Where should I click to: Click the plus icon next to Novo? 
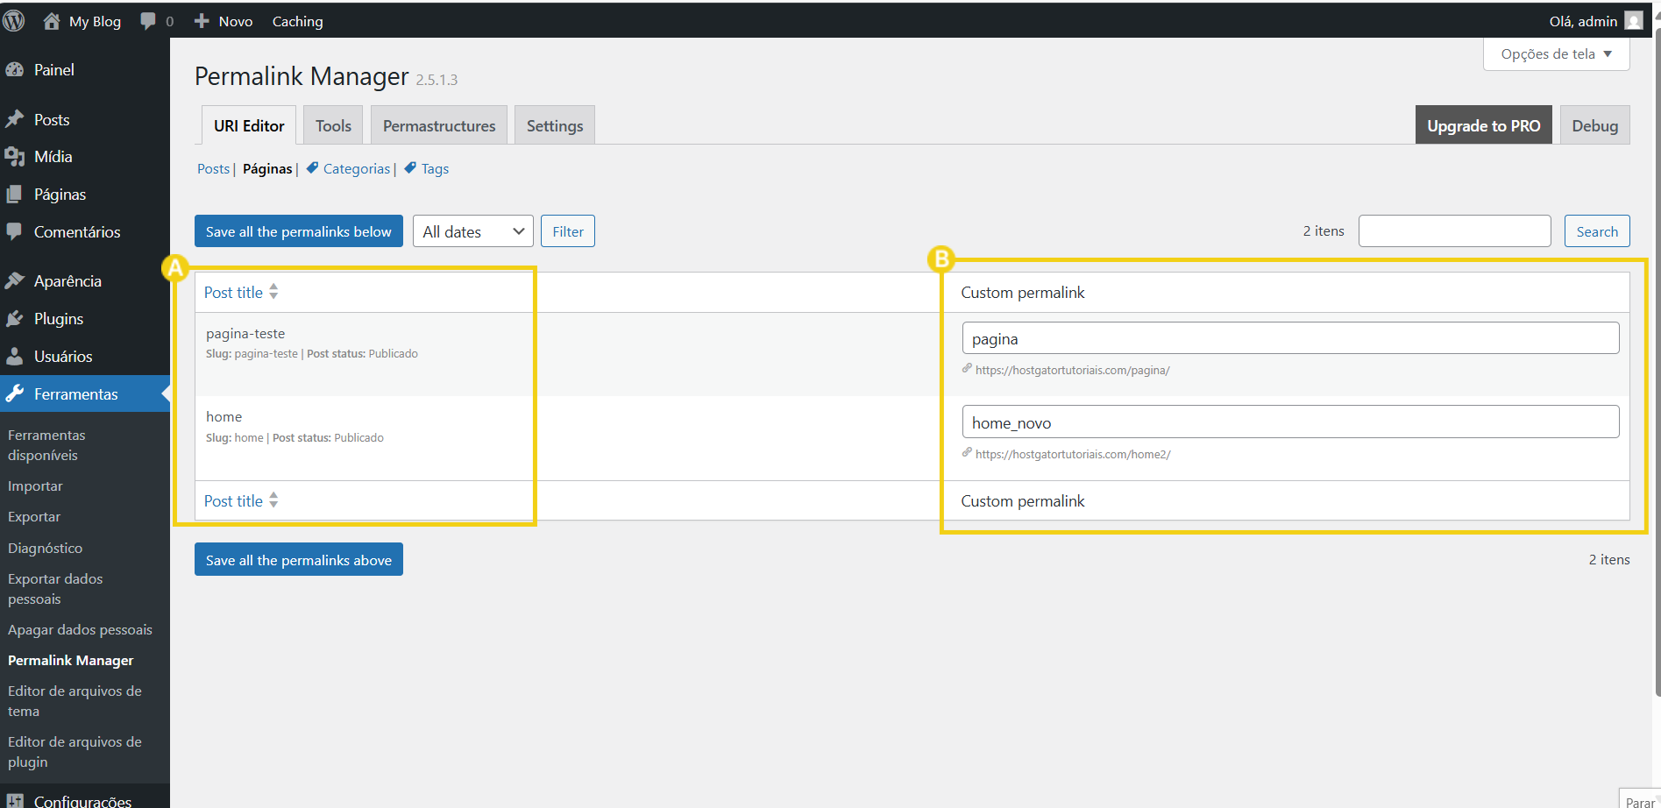[x=202, y=21]
